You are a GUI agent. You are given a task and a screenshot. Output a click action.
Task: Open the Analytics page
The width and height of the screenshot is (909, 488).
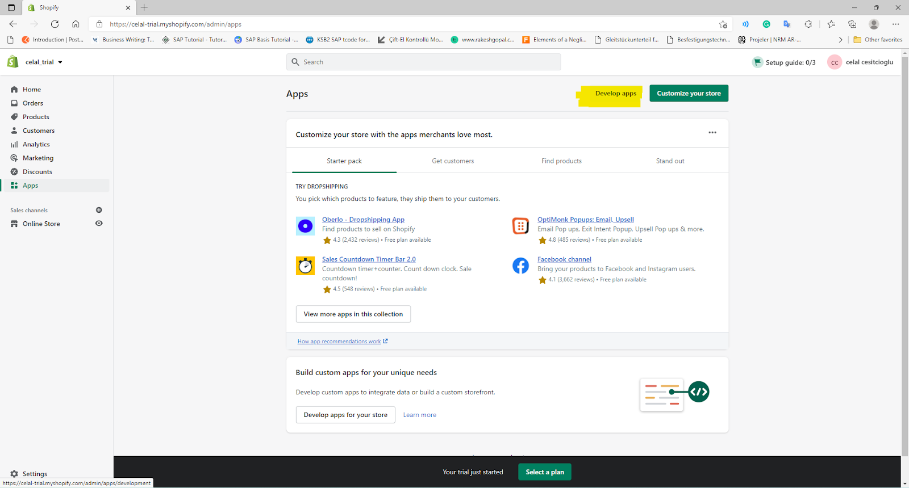(x=36, y=145)
